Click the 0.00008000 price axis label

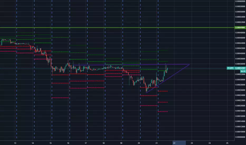coord(240,137)
